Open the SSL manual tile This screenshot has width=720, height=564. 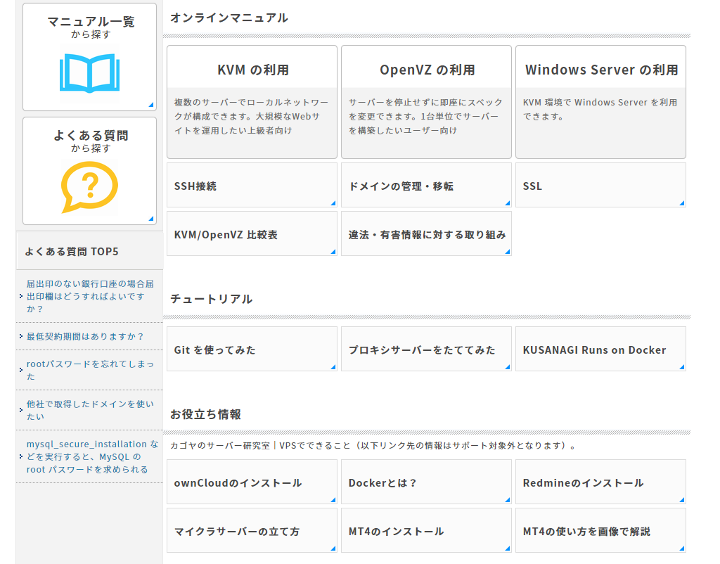600,186
